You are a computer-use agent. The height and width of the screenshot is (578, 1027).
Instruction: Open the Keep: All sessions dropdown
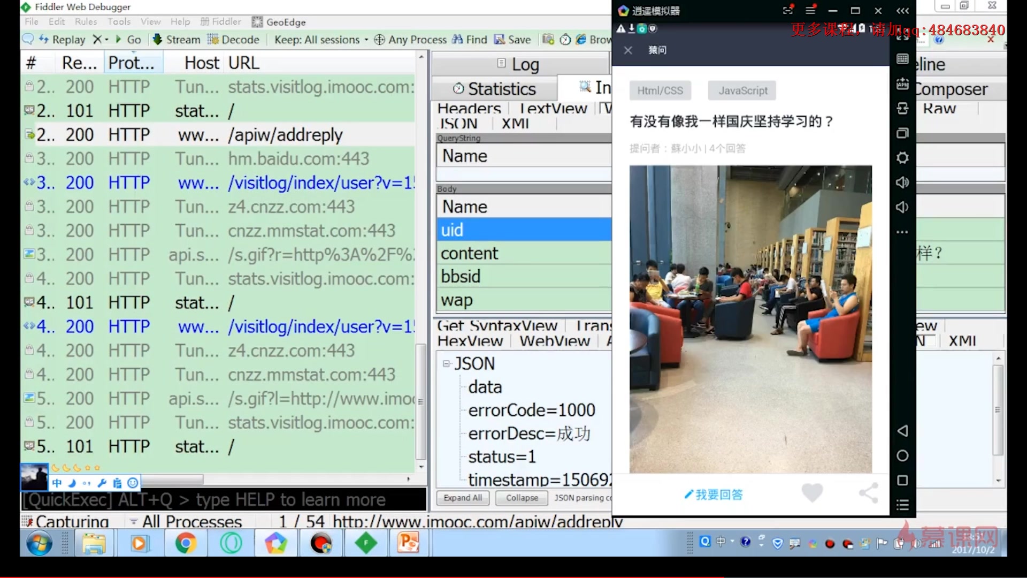click(x=321, y=40)
